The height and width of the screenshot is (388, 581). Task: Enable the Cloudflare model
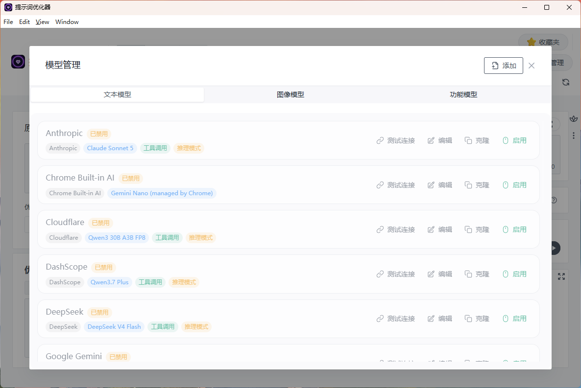514,229
